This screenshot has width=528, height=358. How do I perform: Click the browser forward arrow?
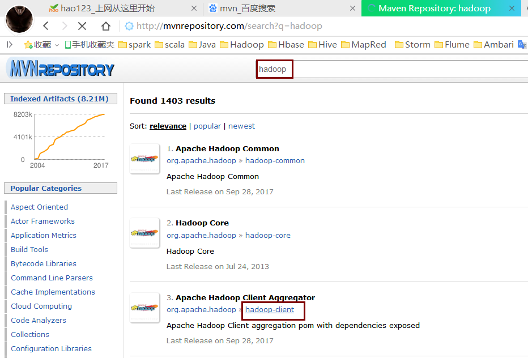pyautogui.click(x=65, y=26)
